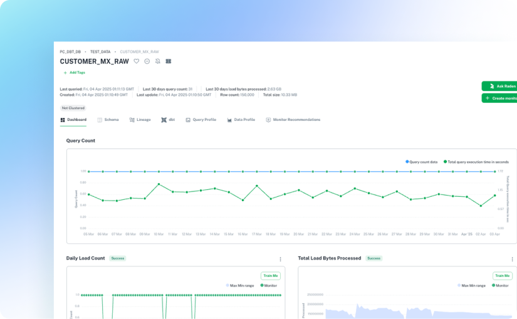Image resolution: width=517 pixels, height=319 pixels.
Task: Click the Total Load Bytes Processed heading
Action: point(330,258)
